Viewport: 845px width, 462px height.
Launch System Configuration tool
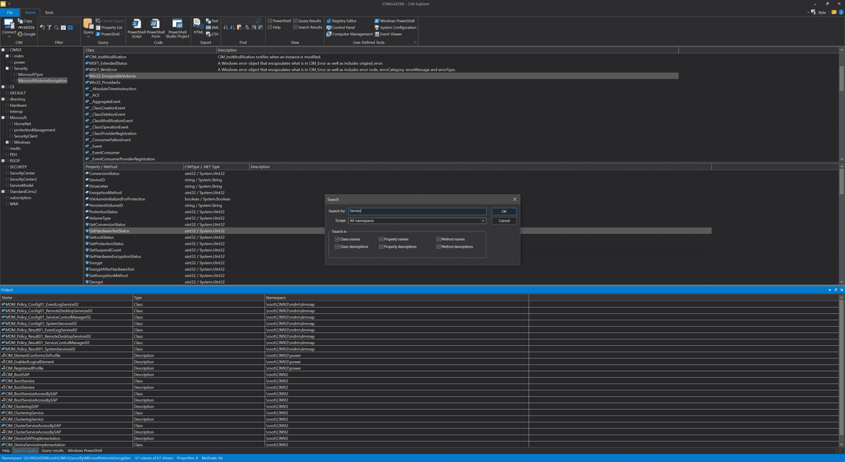[395, 28]
